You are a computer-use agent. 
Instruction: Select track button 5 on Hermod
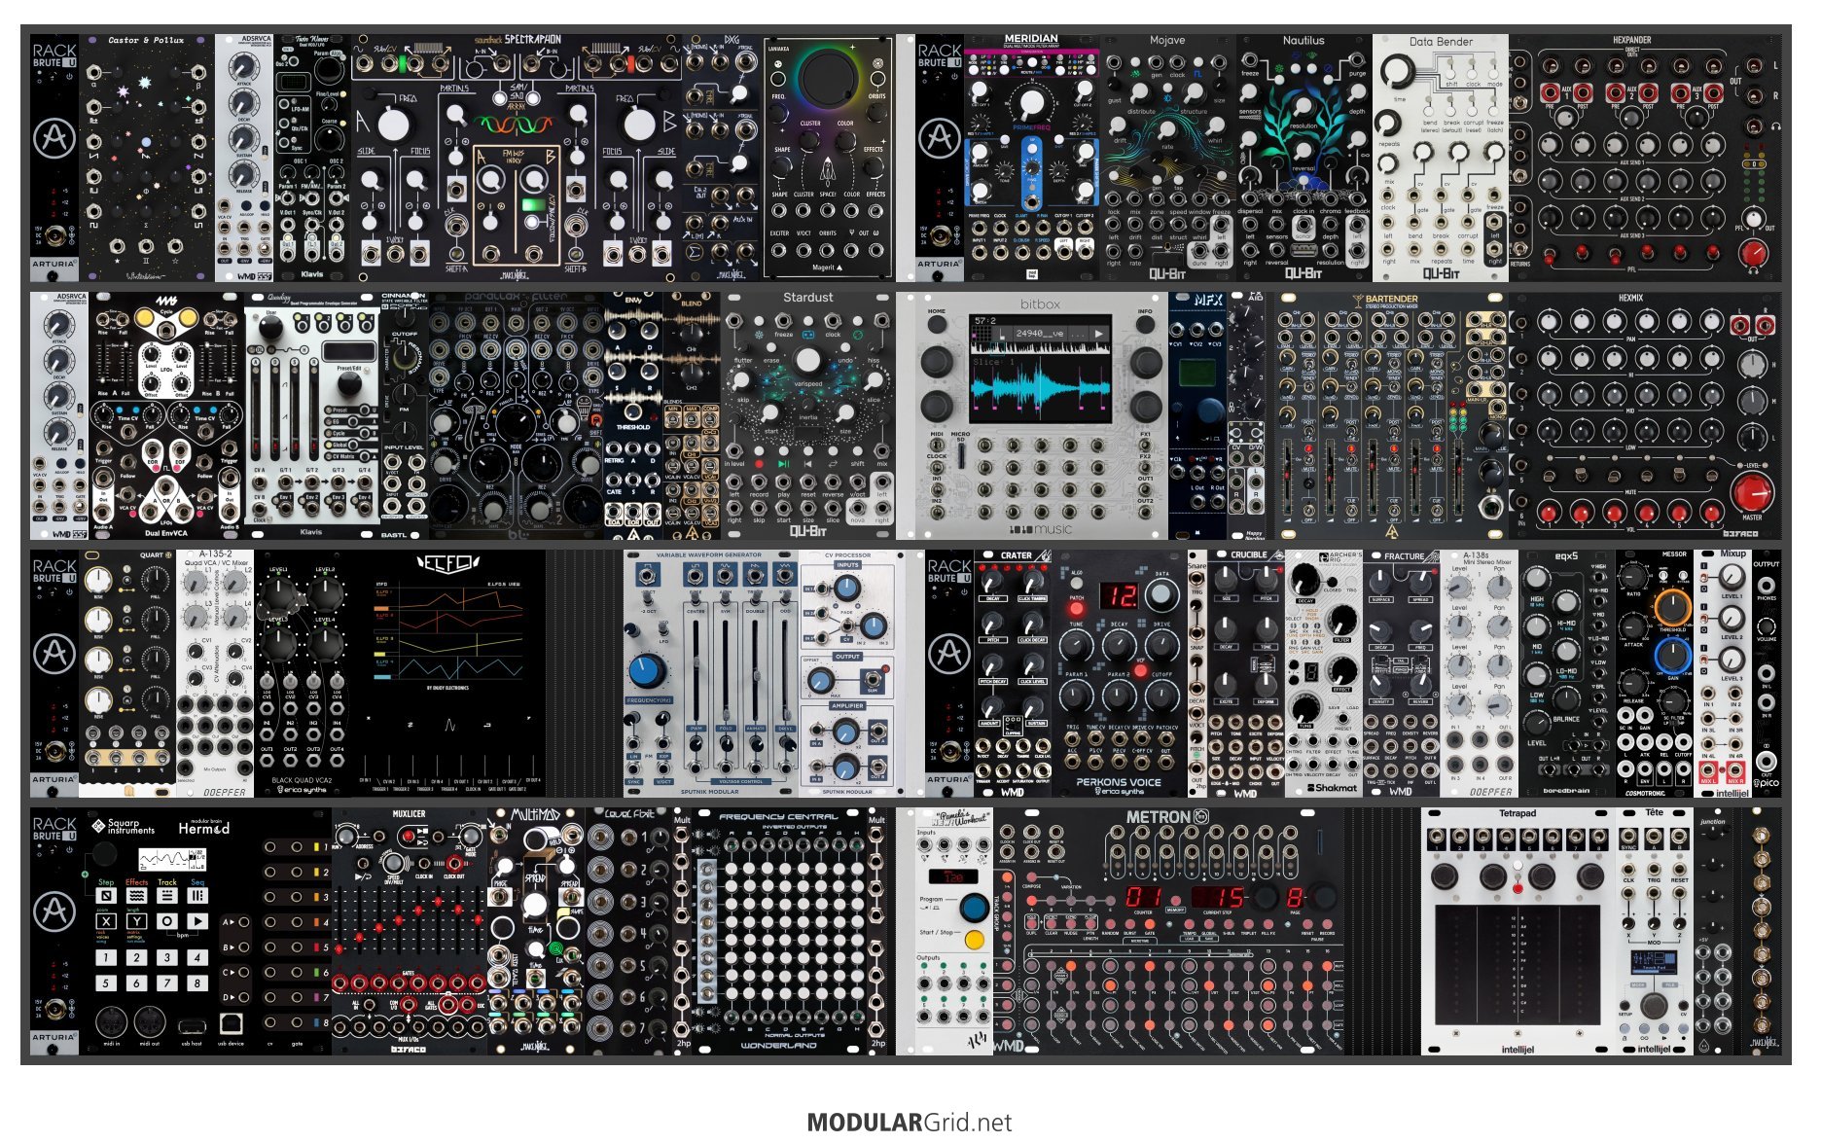pos(106,982)
